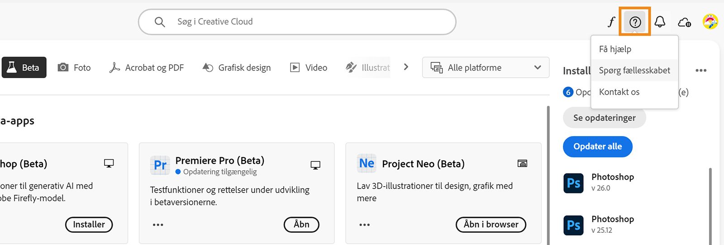724x245 pixels.
Task: Click the Project Neo (Beta) app icon
Action: pos(367,163)
